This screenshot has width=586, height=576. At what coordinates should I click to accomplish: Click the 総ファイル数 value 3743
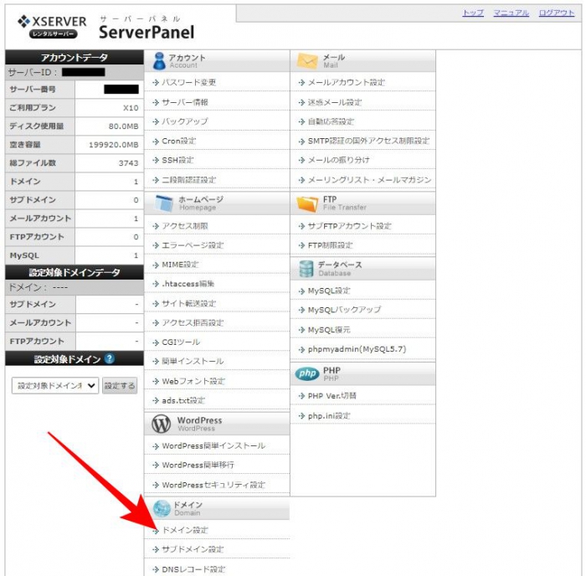click(129, 163)
